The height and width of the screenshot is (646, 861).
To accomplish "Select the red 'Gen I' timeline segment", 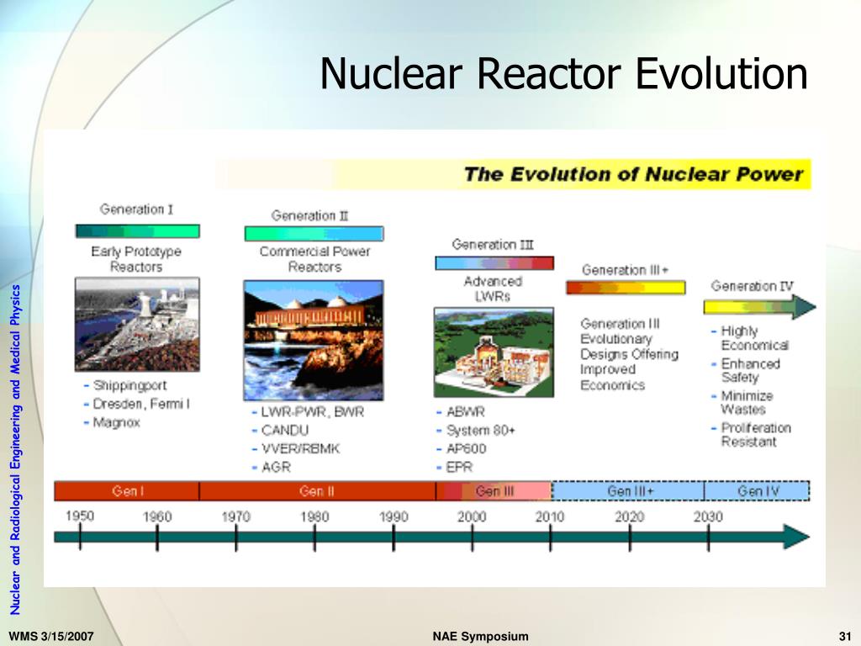I will coord(127,491).
